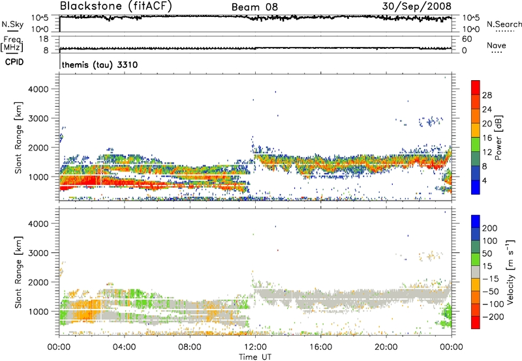Click the -50 label on Velocity colorbar
The height and width of the screenshot is (361, 522).
(x=491, y=291)
